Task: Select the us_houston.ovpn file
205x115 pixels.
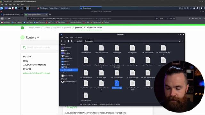Action: pyautogui.click(x=132, y=74)
